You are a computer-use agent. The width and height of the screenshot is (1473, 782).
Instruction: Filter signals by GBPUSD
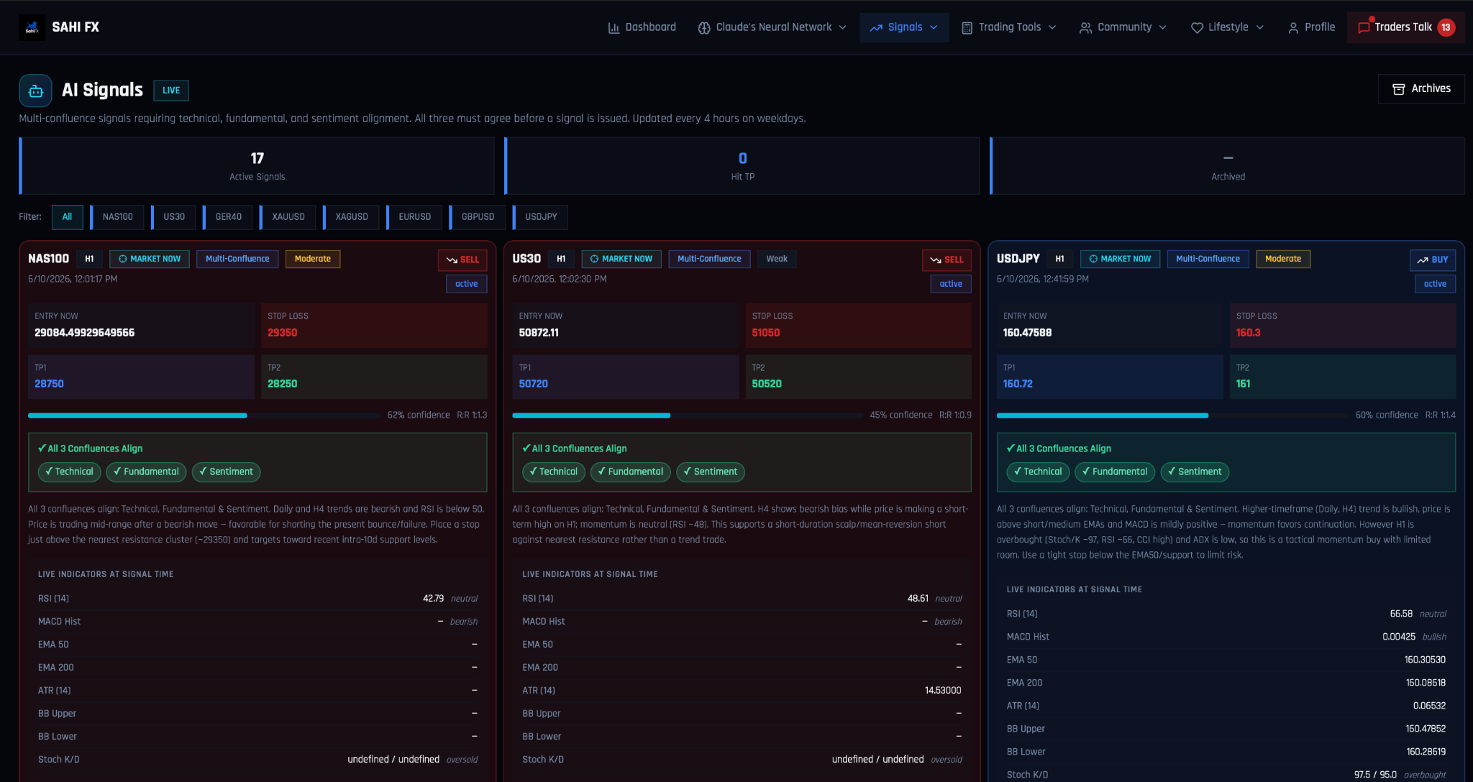click(x=478, y=217)
